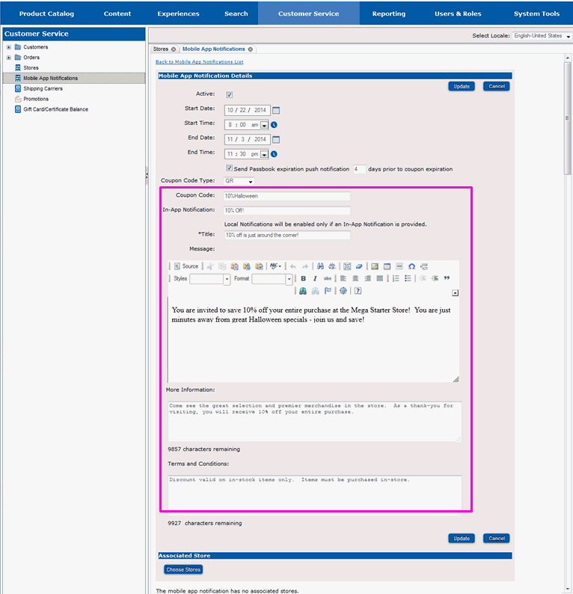Open the Start Time am/pm dropdown
Image resolution: width=573 pixels, height=594 pixels.
click(x=264, y=125)
